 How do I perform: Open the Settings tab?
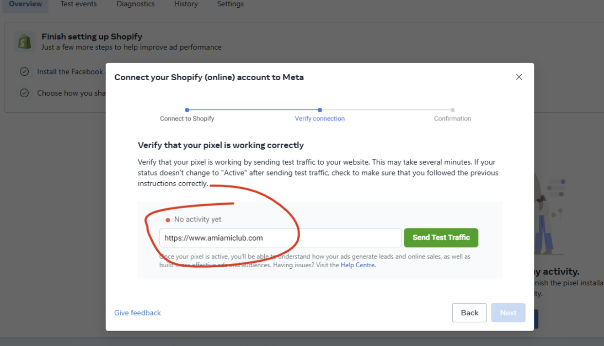click(x=230, y=4)
